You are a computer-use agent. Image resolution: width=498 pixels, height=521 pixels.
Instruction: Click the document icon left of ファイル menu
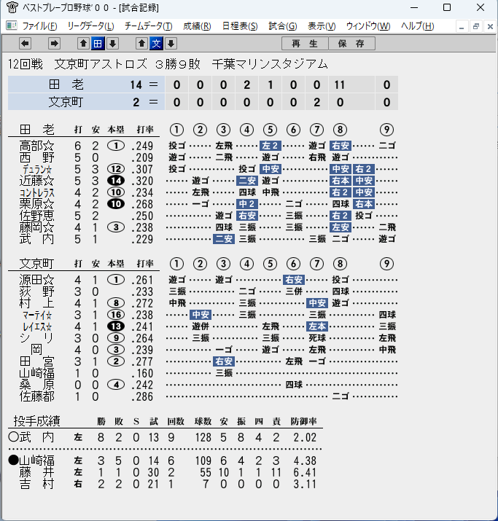pyautogui.click(x=12, y=26)
